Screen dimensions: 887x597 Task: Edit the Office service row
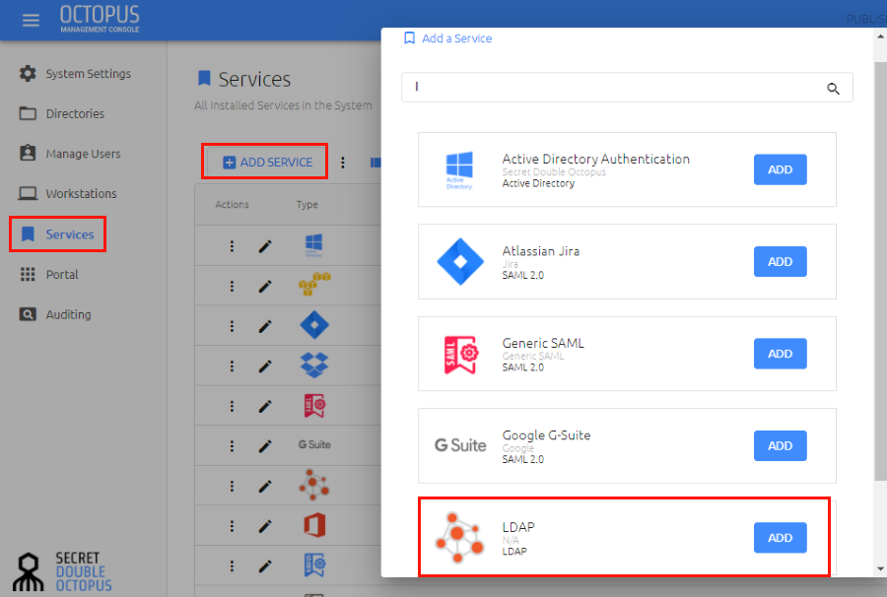[x=265, y=526]
